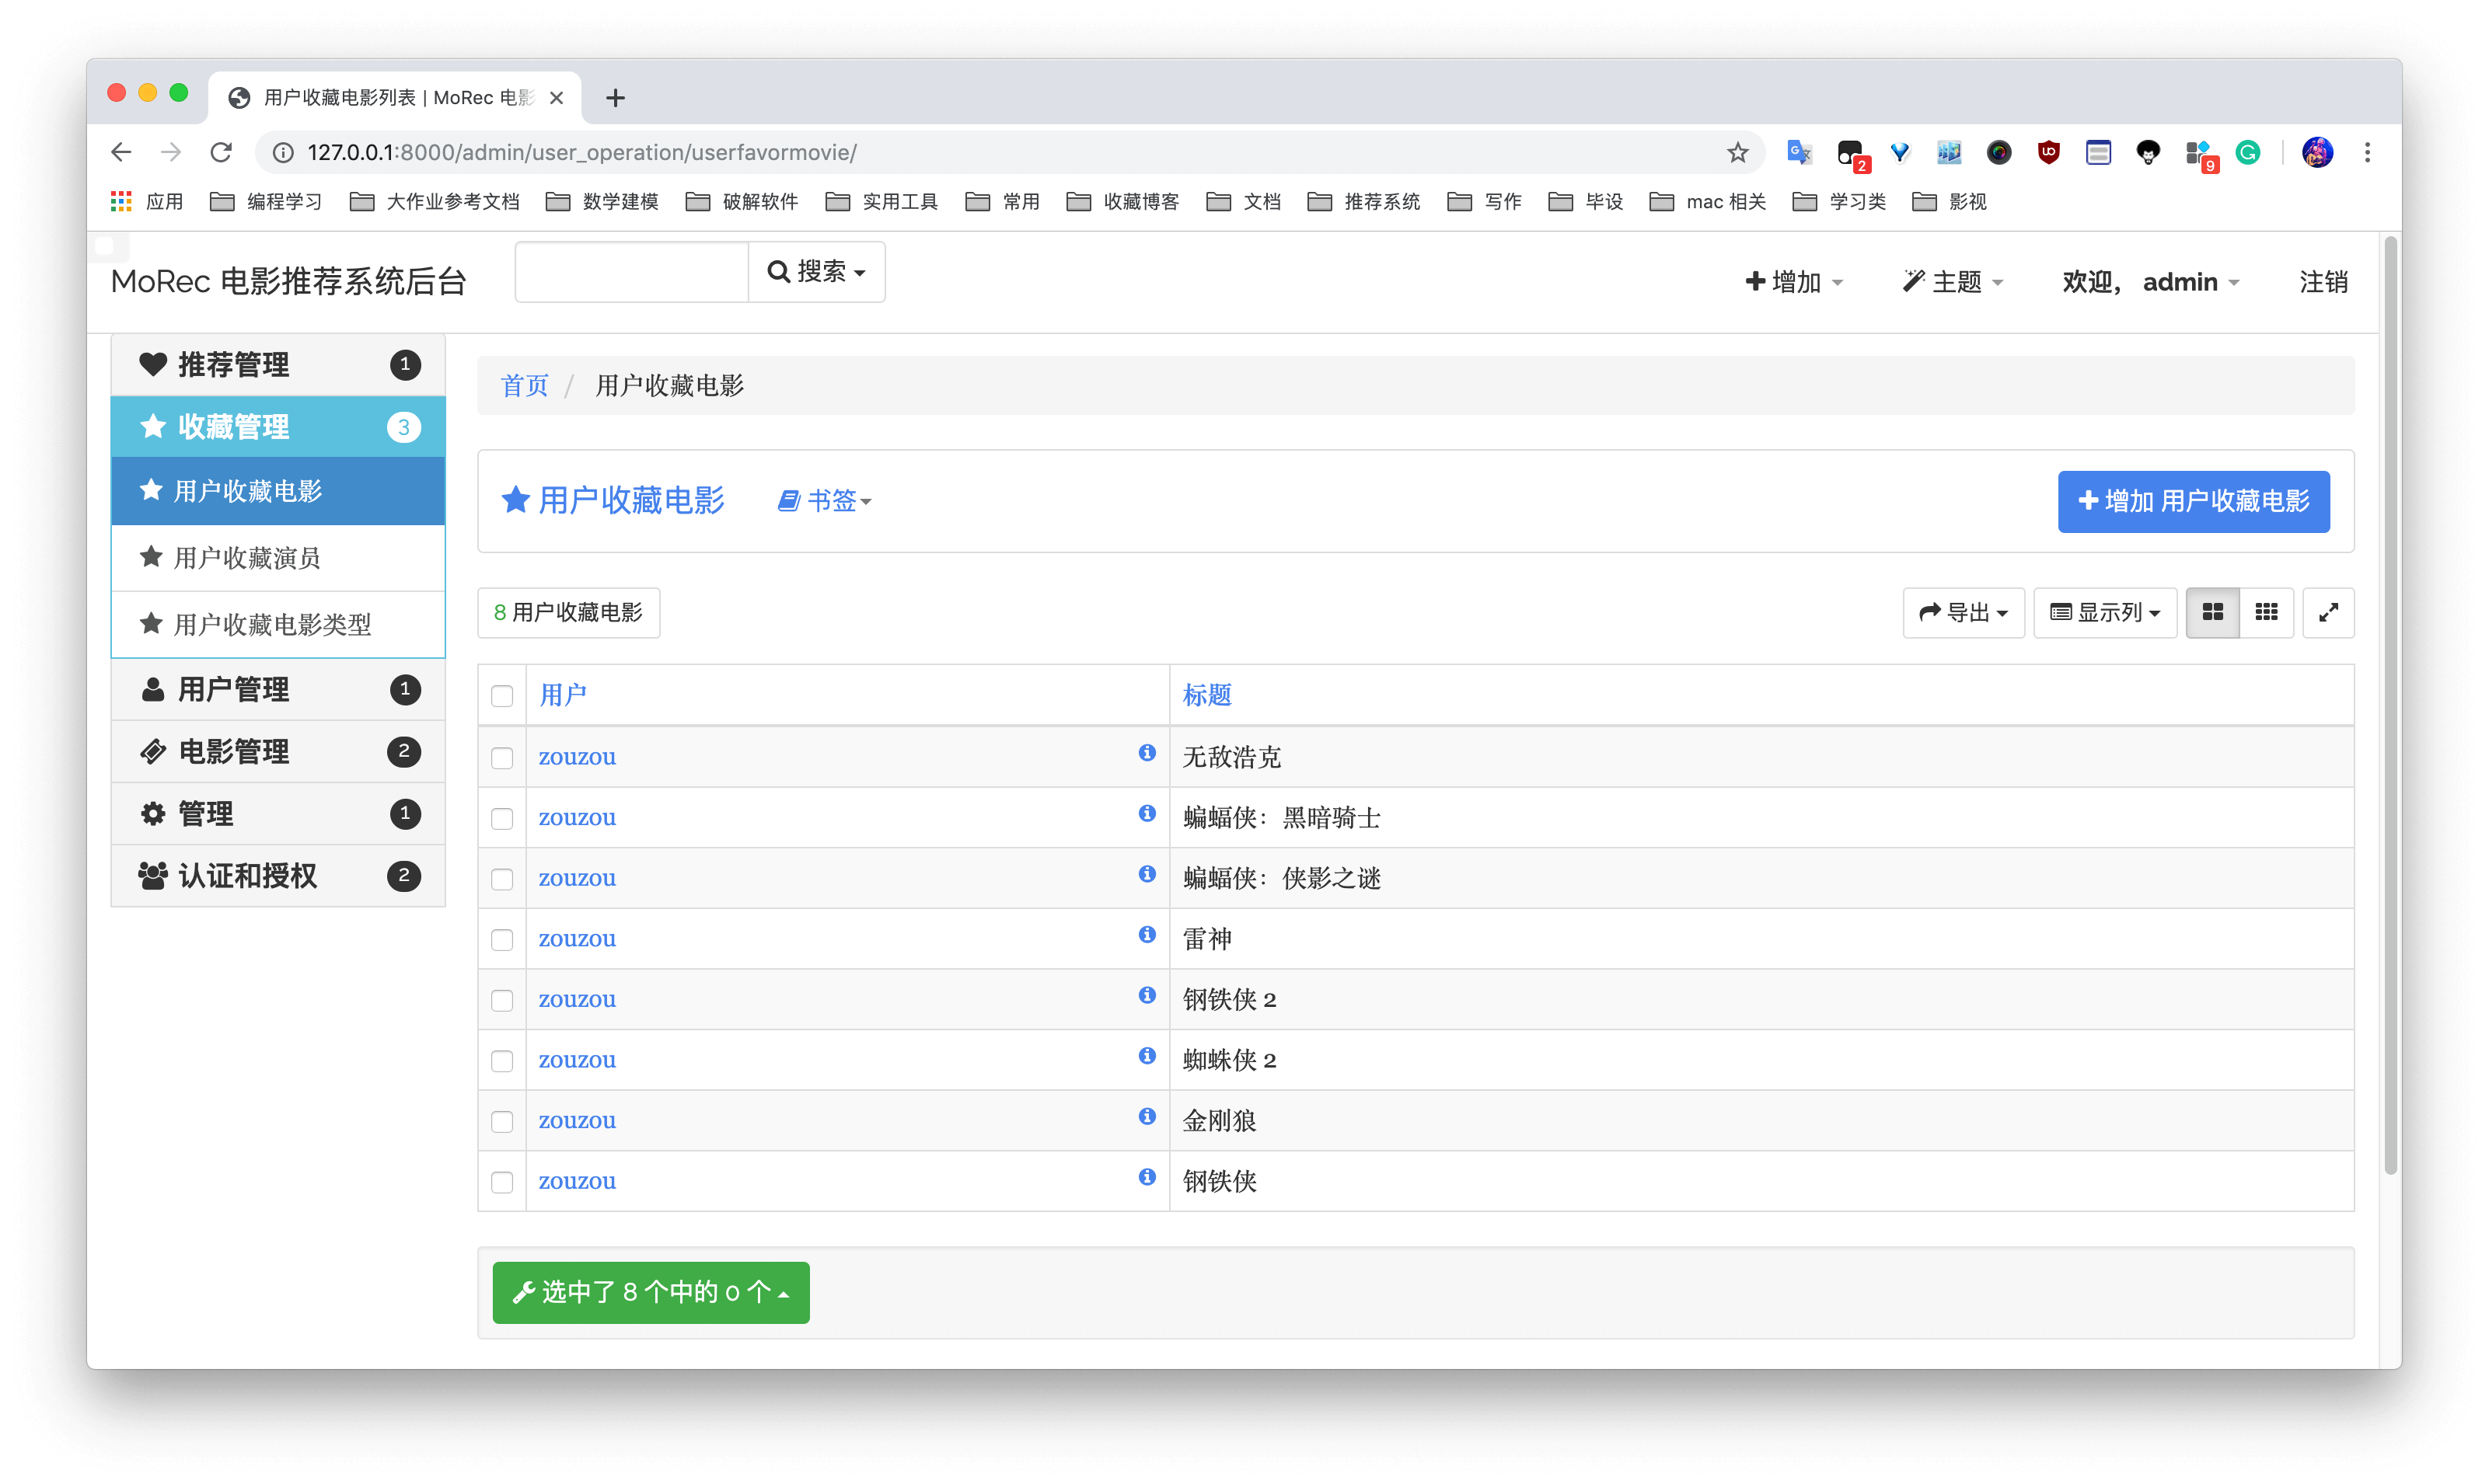Screen dimensions: 2489x1484
Task: Click the 增加 用户收藏电影 button
Action: coord(2192,501)
